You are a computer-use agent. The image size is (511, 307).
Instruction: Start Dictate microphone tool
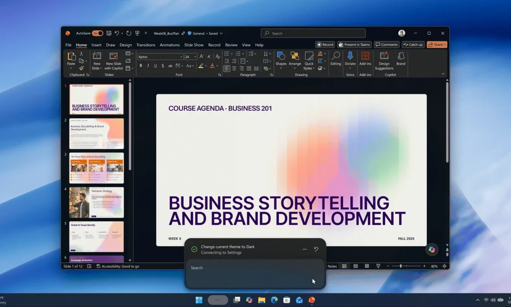coord(350,61)
